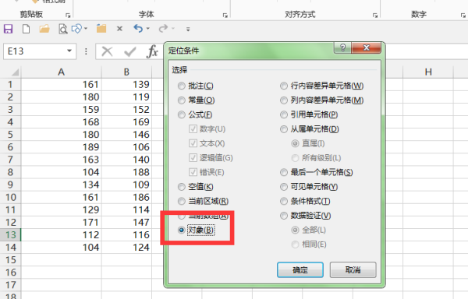The height and width of the screenshot is (299, 468).
Task: Select row 13 header
Action: [x=10, y=234]
